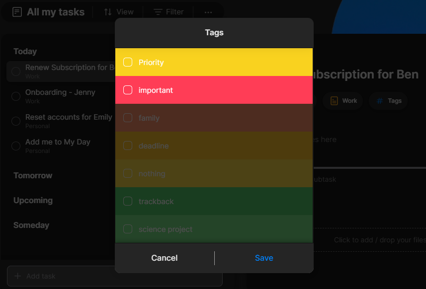This screenshot has height=289, width=426.
Task: Expand the Someday section
Action: pyautogui.click(x=31, y=225)
